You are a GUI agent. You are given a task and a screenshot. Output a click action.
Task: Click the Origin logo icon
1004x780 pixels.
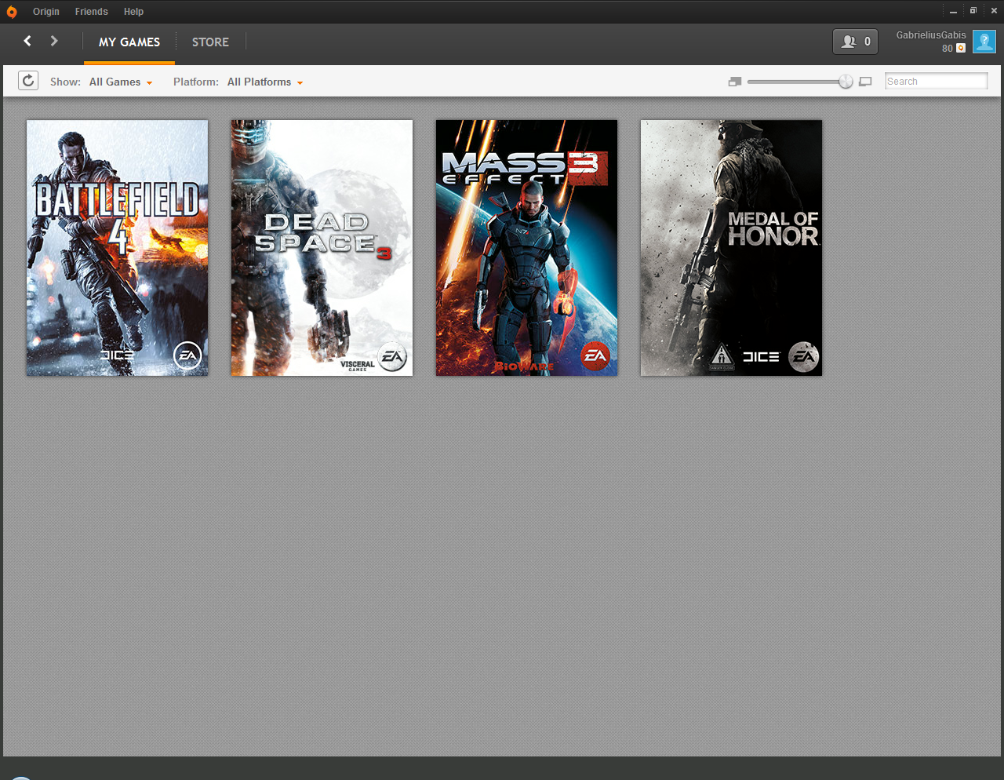click(12, 12)
